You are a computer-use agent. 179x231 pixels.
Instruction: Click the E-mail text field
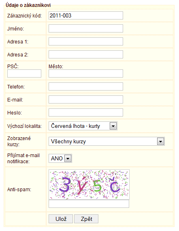(x=86, y=99)
